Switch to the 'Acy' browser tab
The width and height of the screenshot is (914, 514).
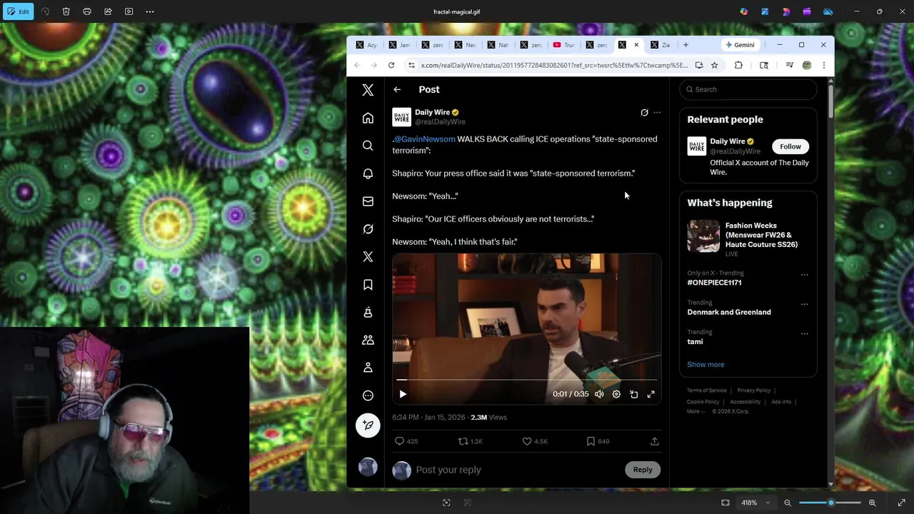click(367, 45)
